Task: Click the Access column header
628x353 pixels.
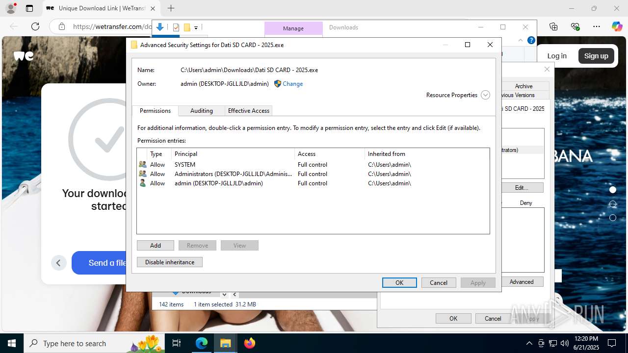Action: 330,154
